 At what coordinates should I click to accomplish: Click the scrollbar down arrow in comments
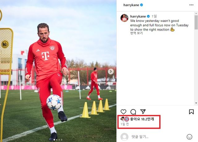(196, 103)
